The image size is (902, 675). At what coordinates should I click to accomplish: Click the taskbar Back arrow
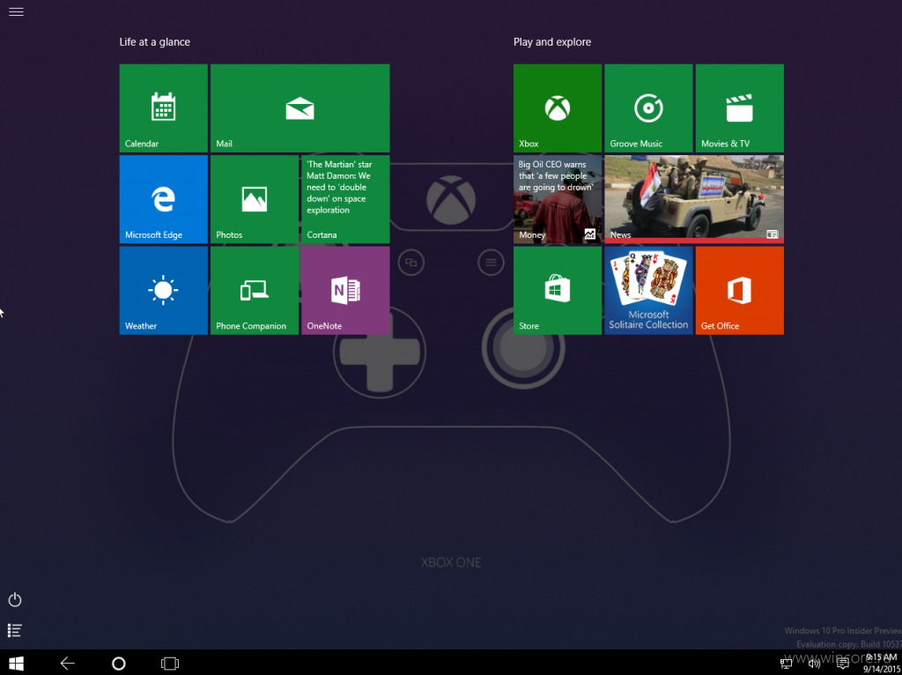[67, 664]
